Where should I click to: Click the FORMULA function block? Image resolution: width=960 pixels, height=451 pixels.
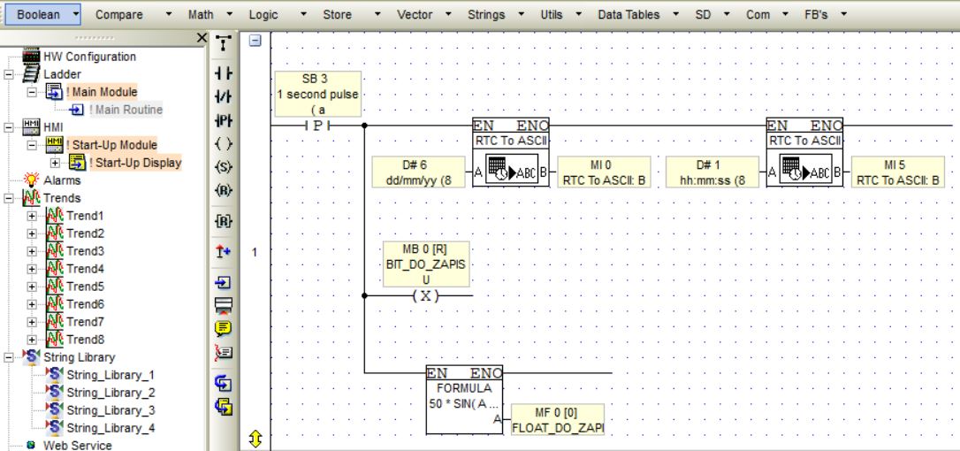[x=464, y=400]
